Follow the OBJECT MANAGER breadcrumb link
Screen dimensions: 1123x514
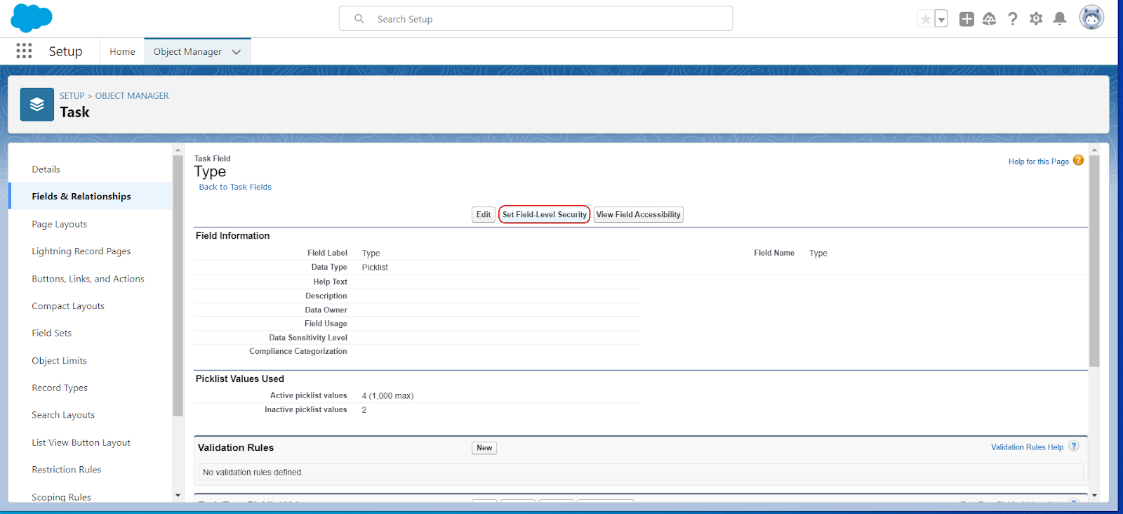pyautogui.click(x=132, y=95)
